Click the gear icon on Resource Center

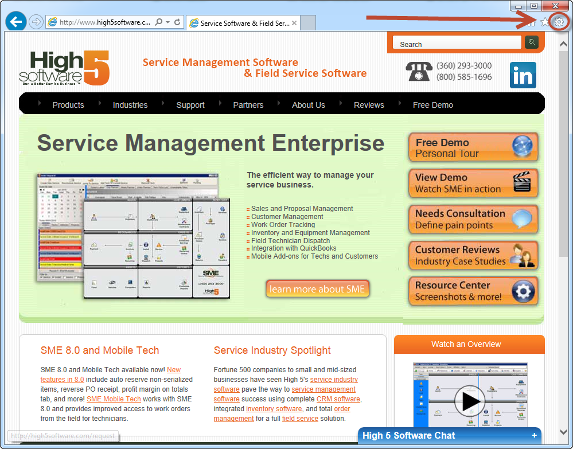point(523,291)
